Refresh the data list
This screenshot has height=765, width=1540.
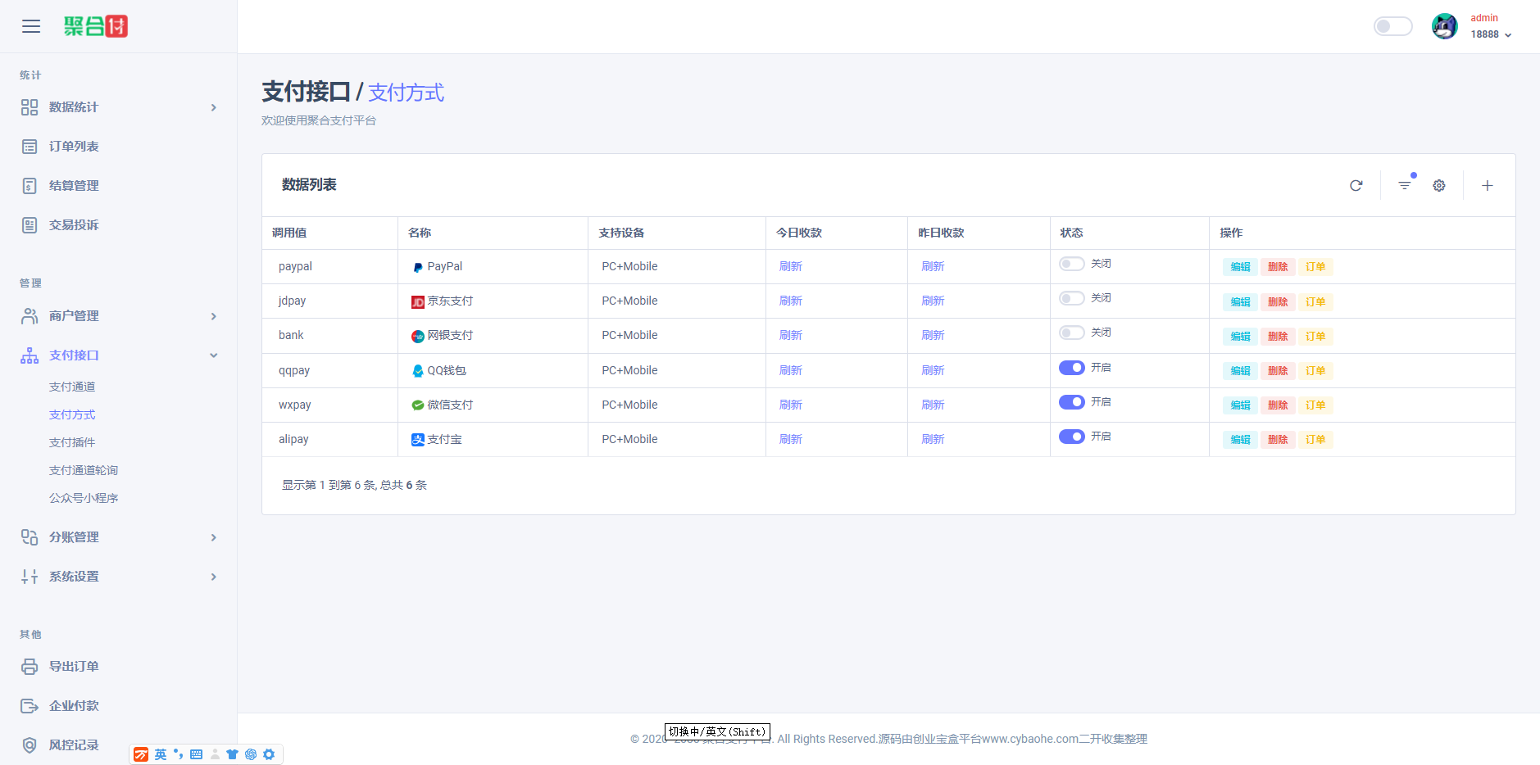[x=1356, y=186]
